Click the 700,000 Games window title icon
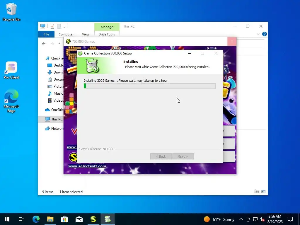 [x=68, y=41]
